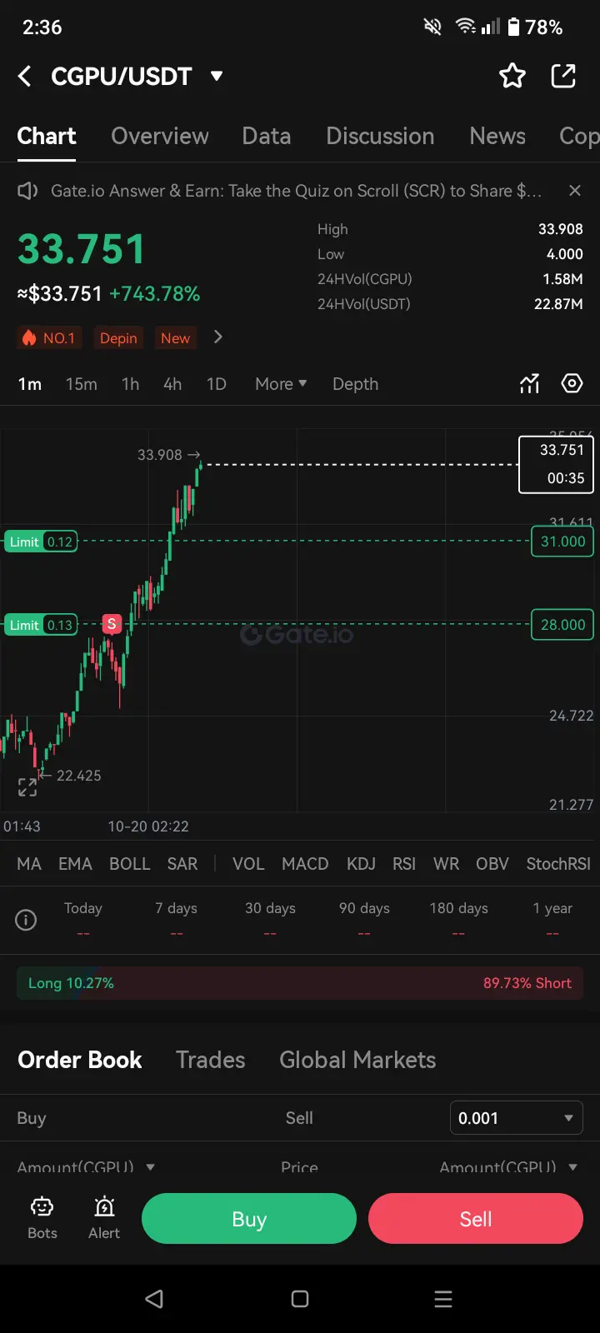Select the 4h timeframe
600x1333 pixels.
[172, 384]
